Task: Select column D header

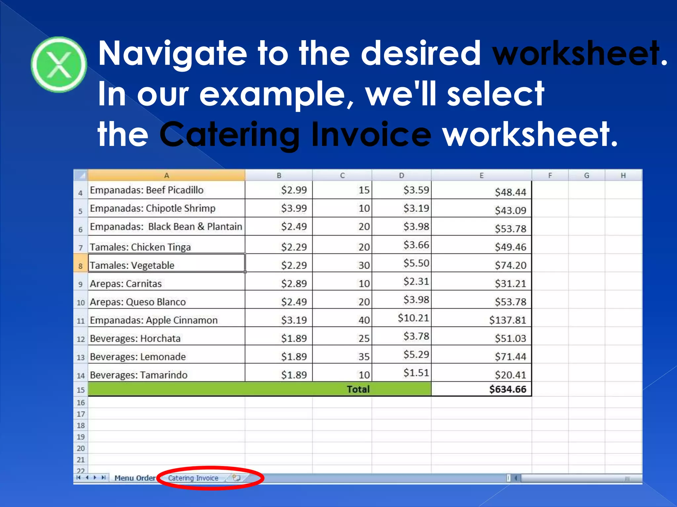Action: pyautogui.click(x=401, y=175)
